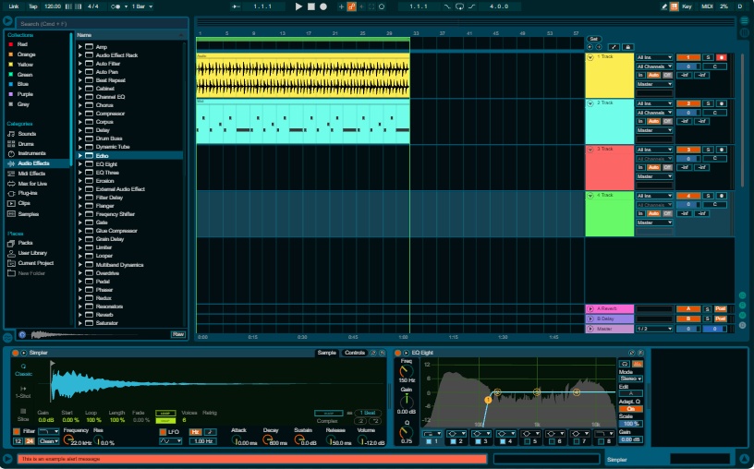Click the Raw preview button
754x469 pixels.
(x=178, y=334)
